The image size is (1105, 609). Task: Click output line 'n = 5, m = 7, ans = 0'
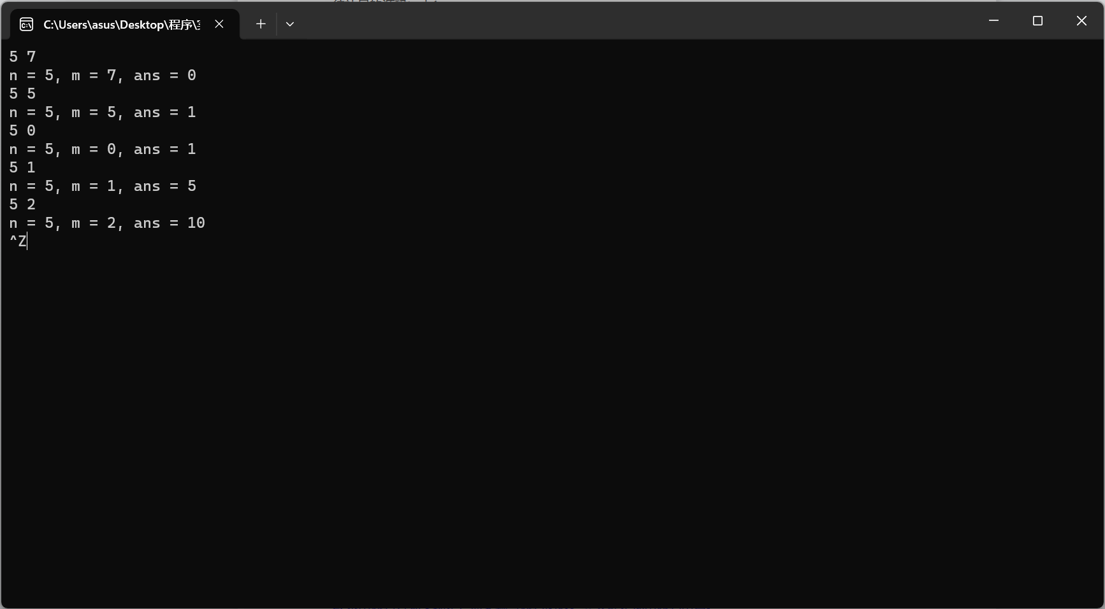[x=103, y=76]
